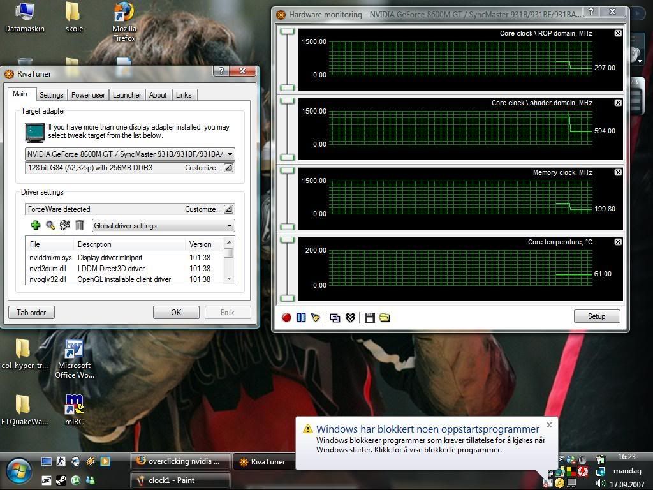The image size is (653, 490).
Task: Start logging with the red record icon
Action: click(286, 318)
